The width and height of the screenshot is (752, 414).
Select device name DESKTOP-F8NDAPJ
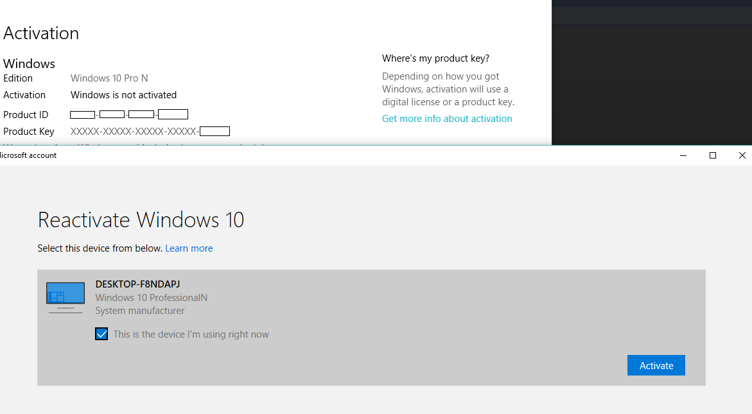(x=137, y=284)
